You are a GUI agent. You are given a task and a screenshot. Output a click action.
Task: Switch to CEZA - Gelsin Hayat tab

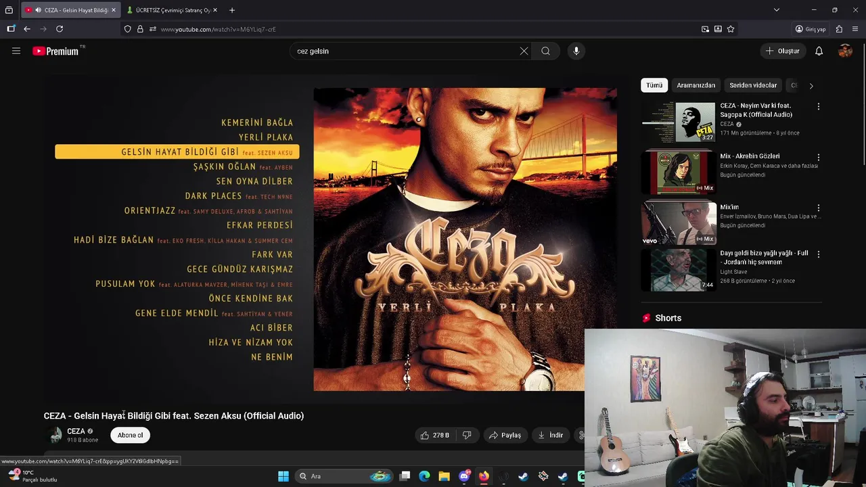70,10
